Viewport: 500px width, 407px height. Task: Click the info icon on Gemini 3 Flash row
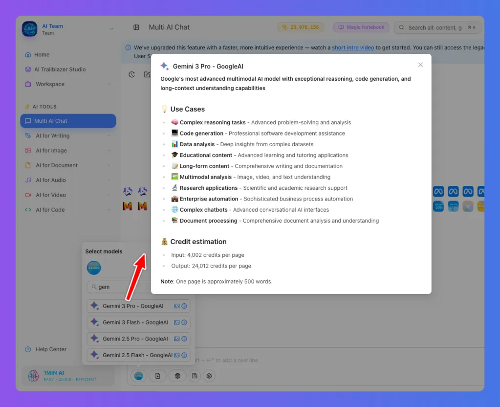point(184,322)
